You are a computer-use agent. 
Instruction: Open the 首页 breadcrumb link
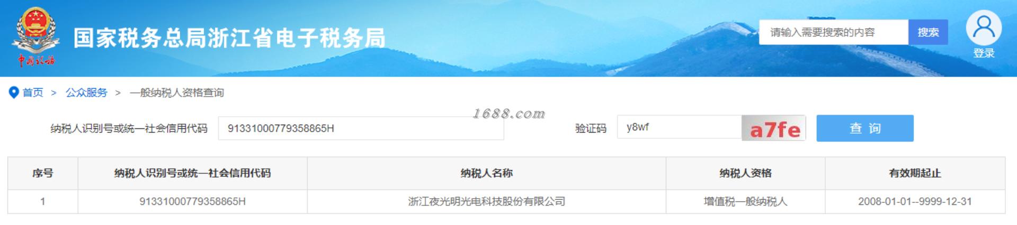[x=33, y=92]
